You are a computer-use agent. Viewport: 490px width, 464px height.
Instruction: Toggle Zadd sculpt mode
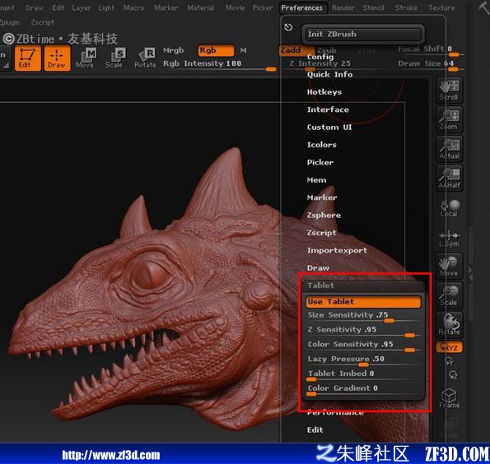point(296,50)
